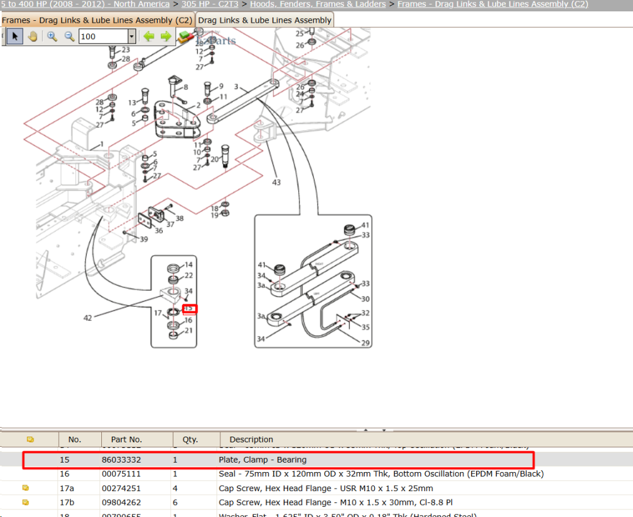Sort by the Qty. column header
The width and height of the screenshot is (633, 517).
[x=190, y=440]
